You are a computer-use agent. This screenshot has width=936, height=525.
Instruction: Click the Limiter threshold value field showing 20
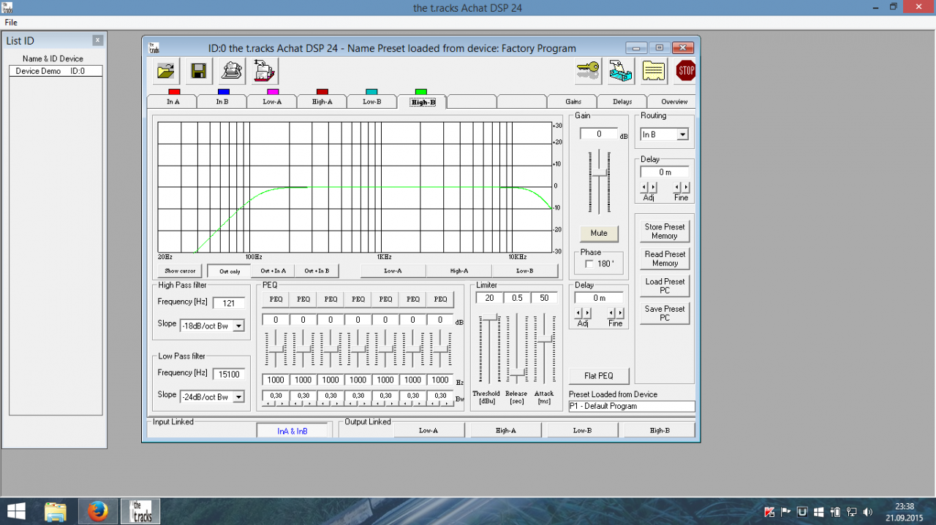point(489,298)
